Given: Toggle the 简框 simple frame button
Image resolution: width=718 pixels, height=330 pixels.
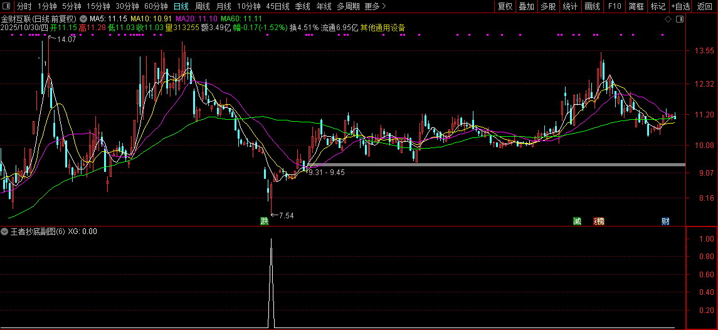Looking at the screenshot, I should 636,6.
